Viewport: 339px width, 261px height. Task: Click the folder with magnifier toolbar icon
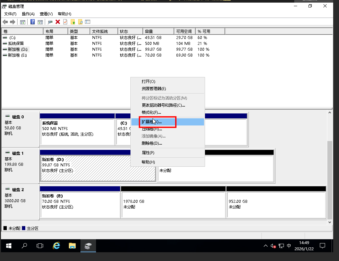tap(80, 22)
